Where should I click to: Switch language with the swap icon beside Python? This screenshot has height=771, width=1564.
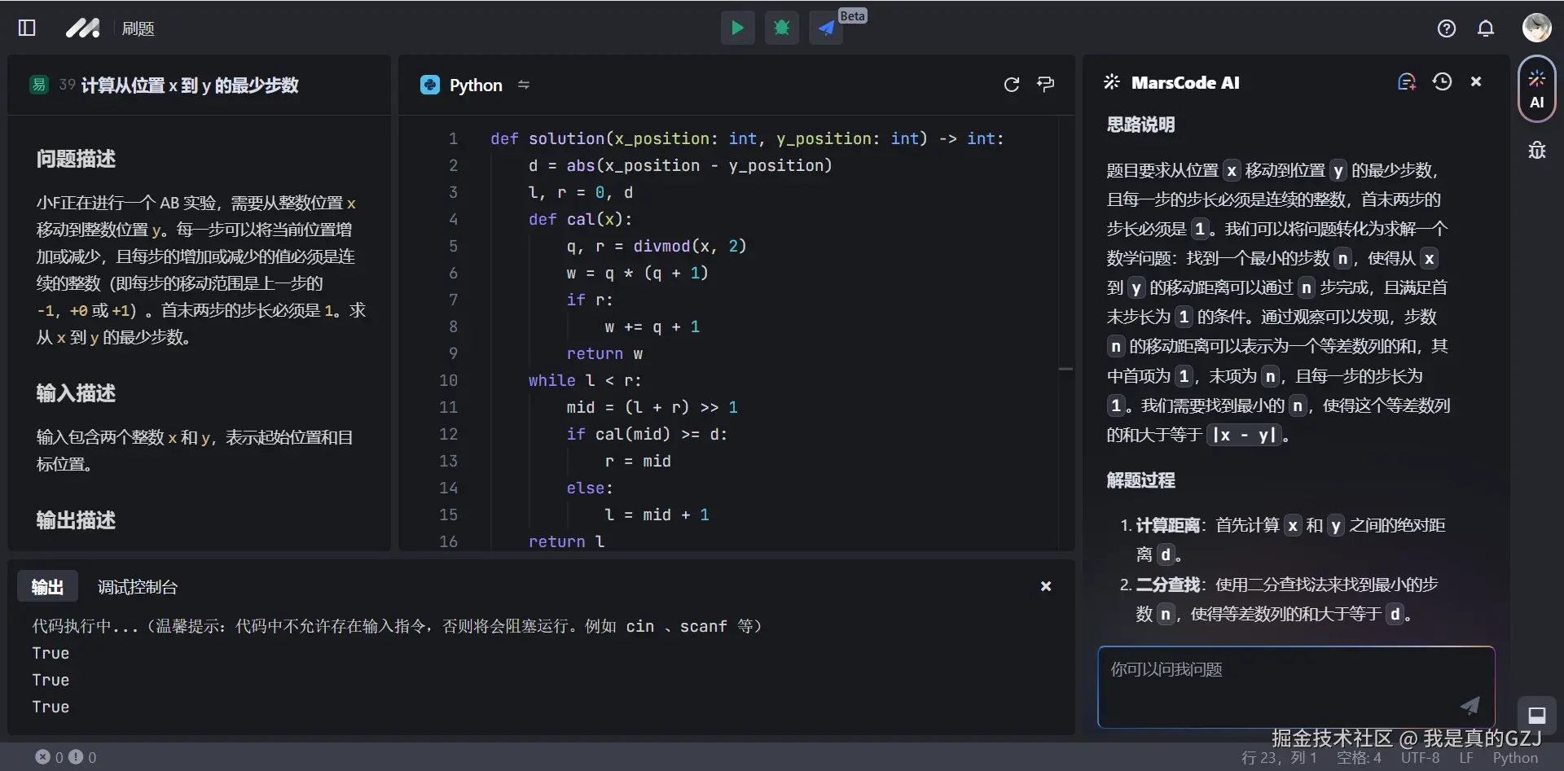(524, 84)
